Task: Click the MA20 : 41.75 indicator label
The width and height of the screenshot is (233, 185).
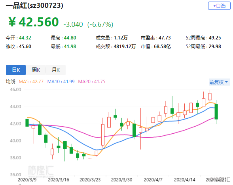Action: 92,82
